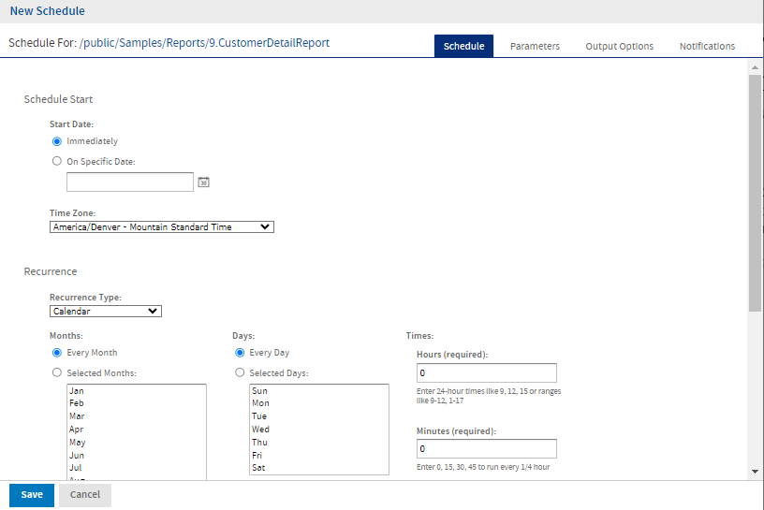This screenshot has height=510, width=764.
Task: Open the Time Zone dropdown
Action: [162, 227]
